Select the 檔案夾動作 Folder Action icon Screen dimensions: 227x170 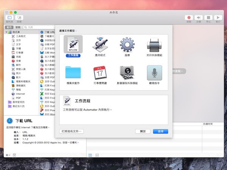(x=73, y=72)
